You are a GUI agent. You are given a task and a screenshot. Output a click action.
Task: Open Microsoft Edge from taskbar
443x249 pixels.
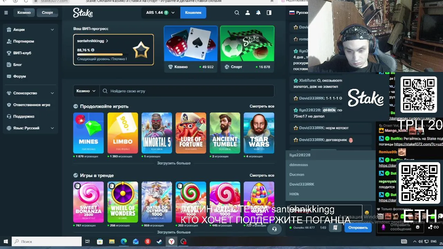(x=124, y=241)
